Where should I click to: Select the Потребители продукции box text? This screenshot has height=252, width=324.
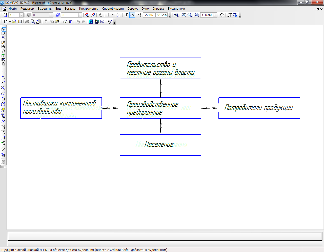pos(259,108)
